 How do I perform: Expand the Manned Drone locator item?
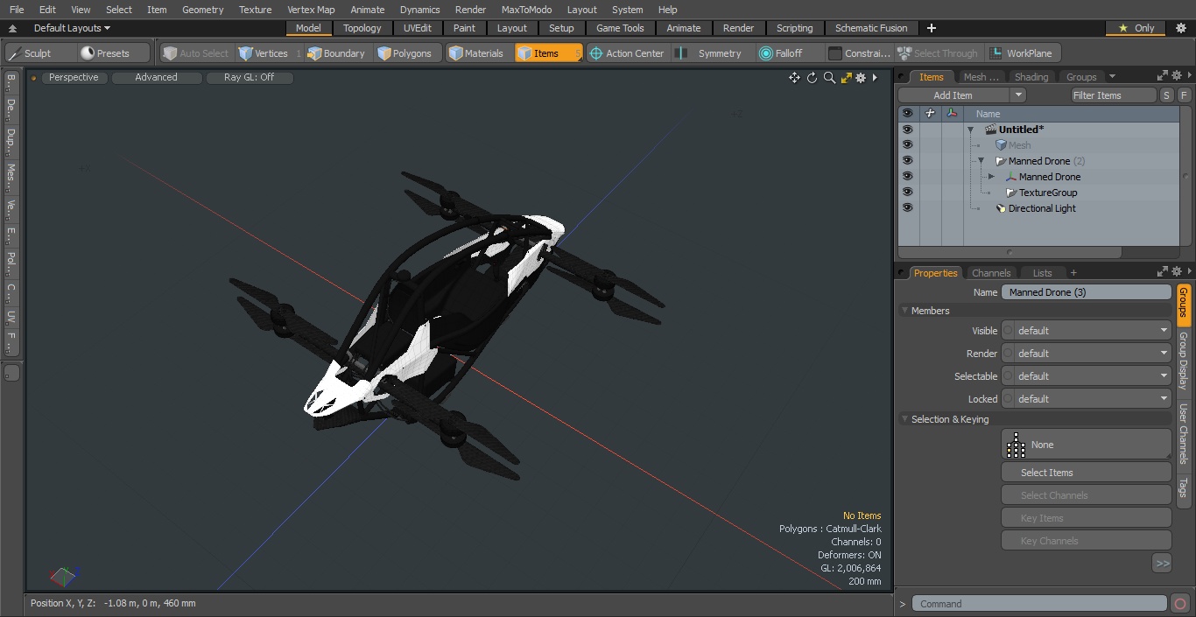(991, 177)
